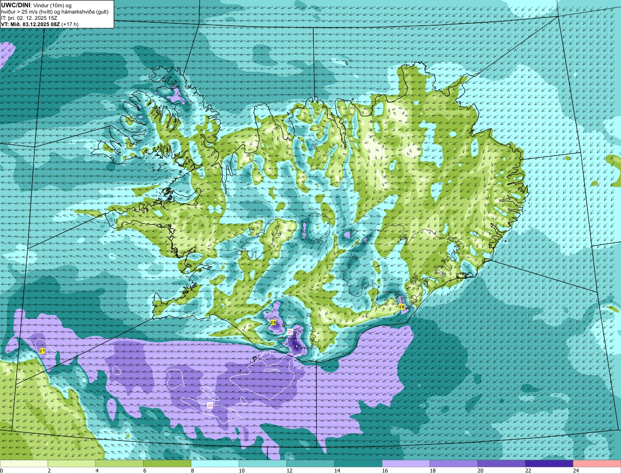This screenshot has height=474, width=621.
Task: Click the scale value 10 on the colorbar
Action: [242, 471]
